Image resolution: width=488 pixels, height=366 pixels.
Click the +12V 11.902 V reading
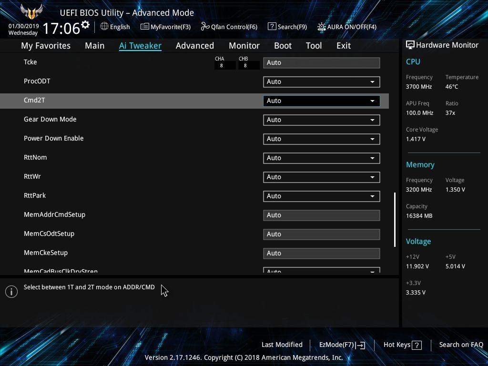coord(417,266)
